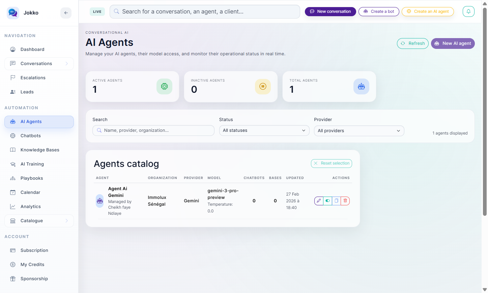This screenshot has height=293, width=488.
Task: Click the AGENT column header
Action: [x=103, y=178]
